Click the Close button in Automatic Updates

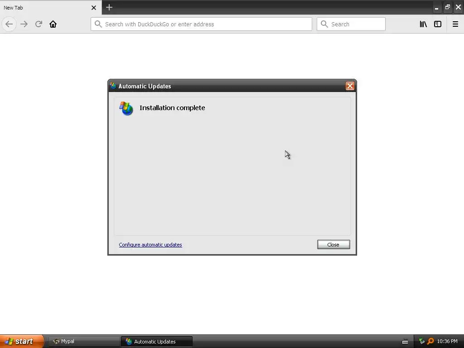(x=333, y=244)
